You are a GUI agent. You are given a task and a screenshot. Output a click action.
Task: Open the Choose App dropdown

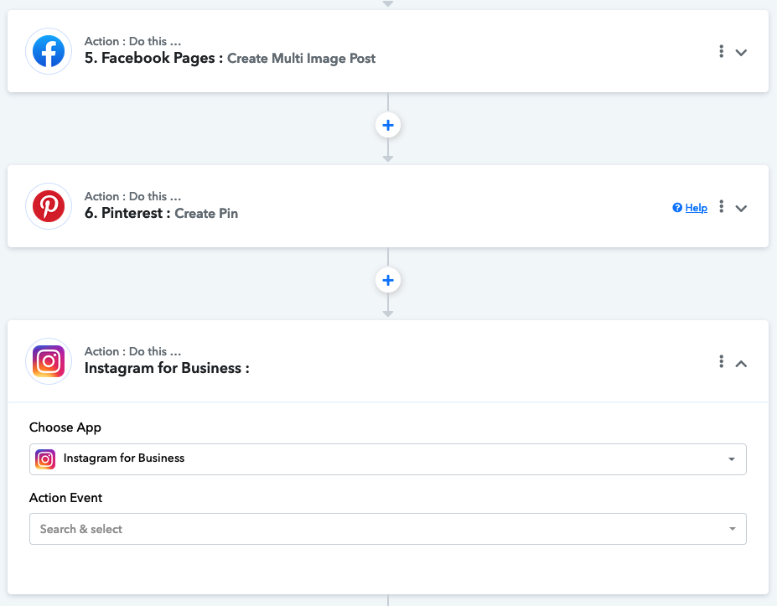pyautogui.click(x=388, y=459)
